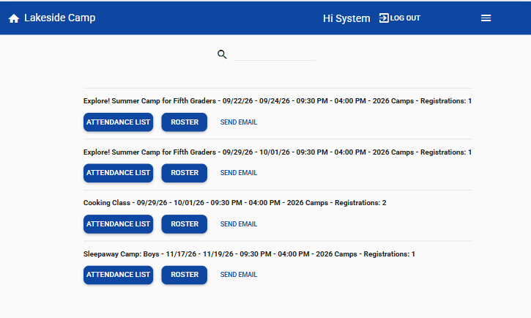Send email for Sleepaway Camp: Boys
The image size is (531, 318).
239,275
